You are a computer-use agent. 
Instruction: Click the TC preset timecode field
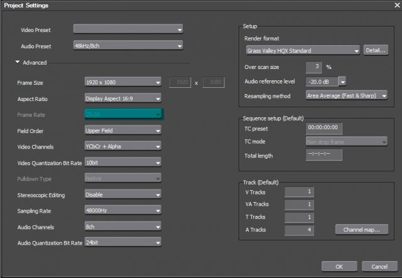point(323,127)
